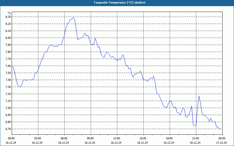Click the 15:00 time label
The image size is (234, 146).
[143, 138]
